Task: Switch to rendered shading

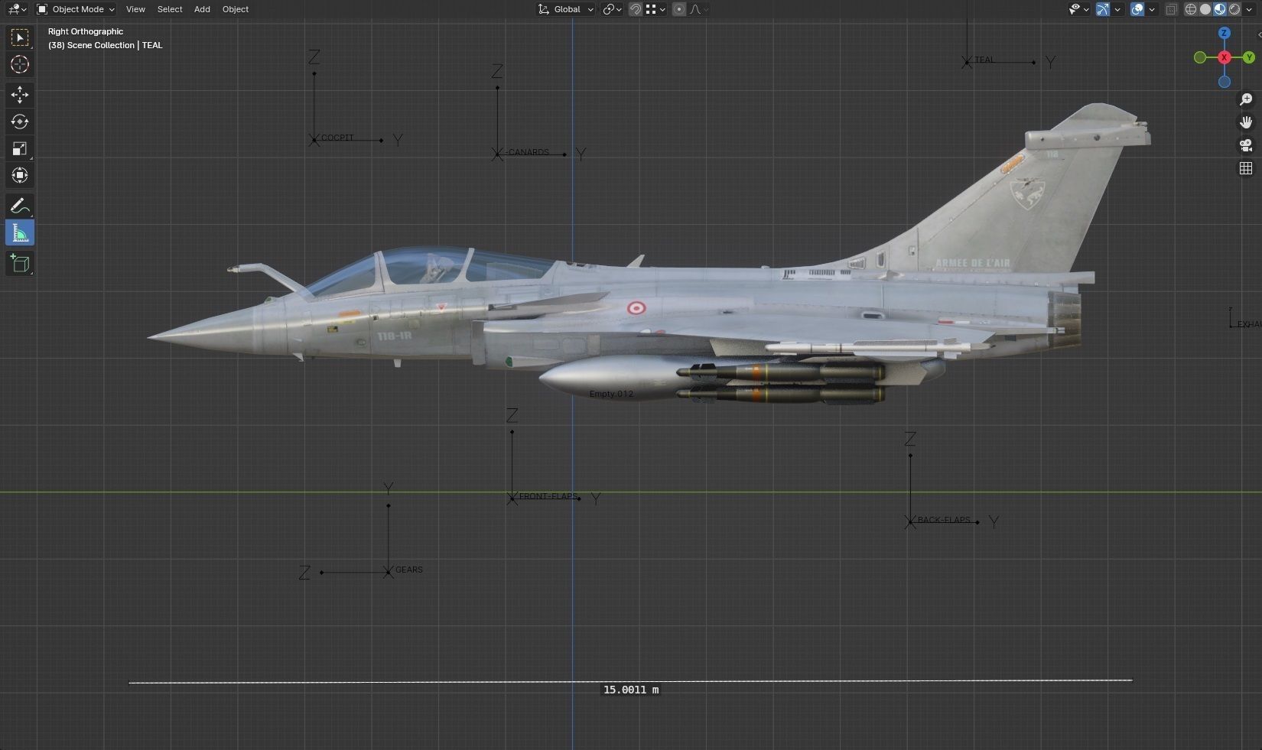Action: (x=1234, y=9)
